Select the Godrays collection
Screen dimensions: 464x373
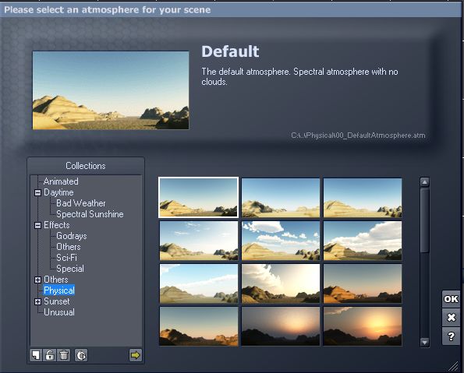tap(72, 236)
